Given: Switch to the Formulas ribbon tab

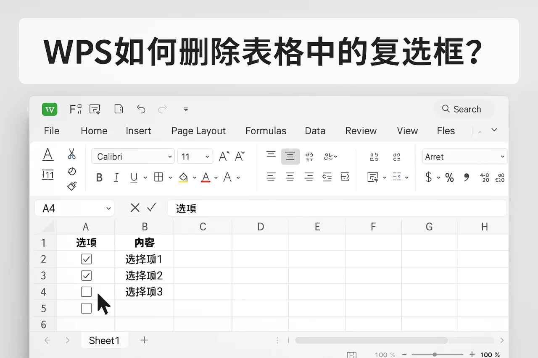Looking at the screenshot, I should pyautogui.click(x=266, y=131).
